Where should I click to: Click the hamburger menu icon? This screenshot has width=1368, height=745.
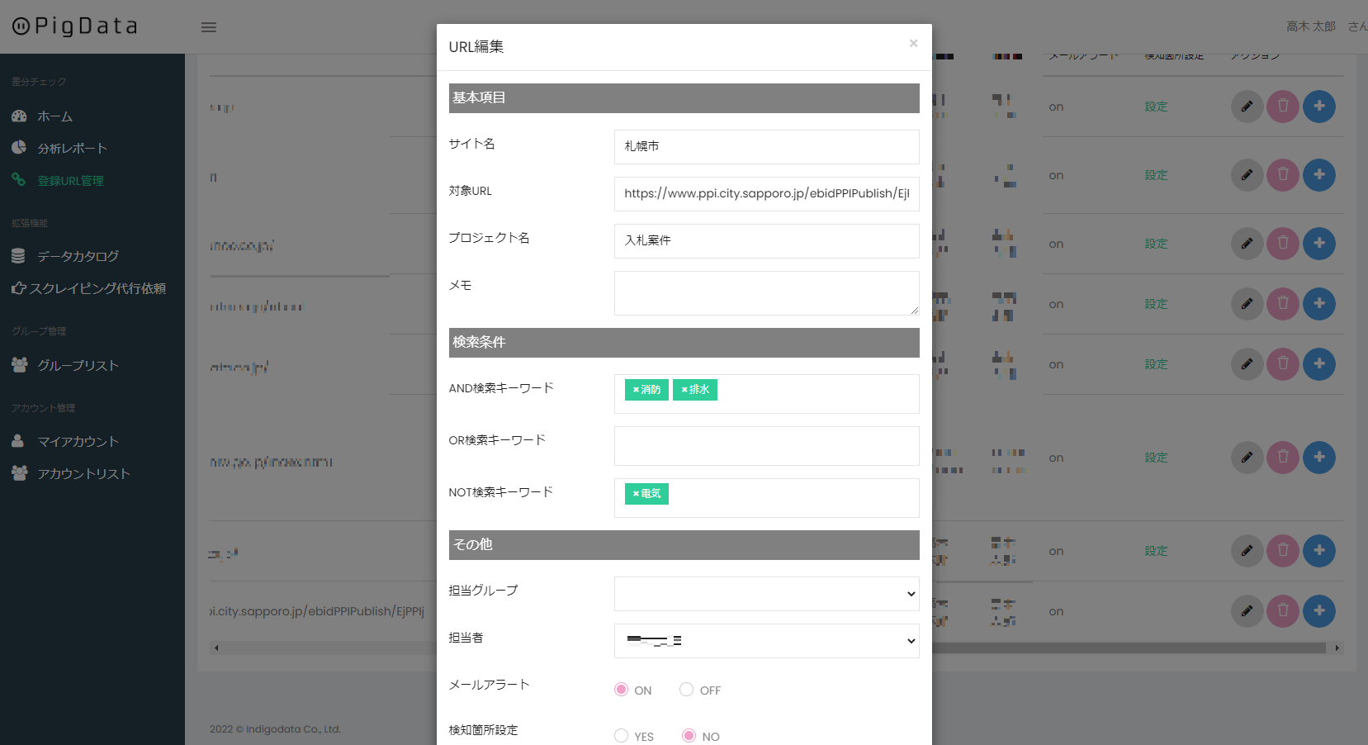point(209,27)
